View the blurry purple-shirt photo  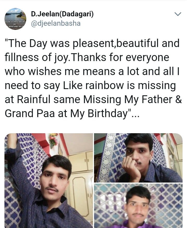[x=138, y=206]
